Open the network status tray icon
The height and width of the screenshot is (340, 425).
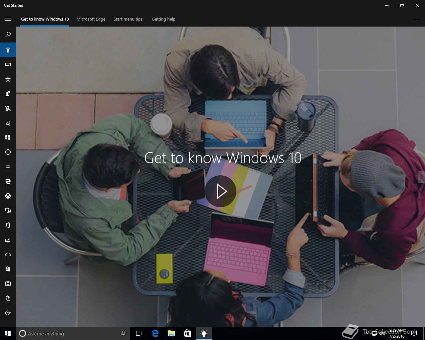tap(375, 333)
